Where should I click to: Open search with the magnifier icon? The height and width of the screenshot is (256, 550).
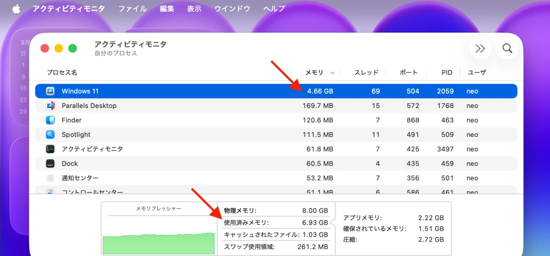(x=507, y=48)
